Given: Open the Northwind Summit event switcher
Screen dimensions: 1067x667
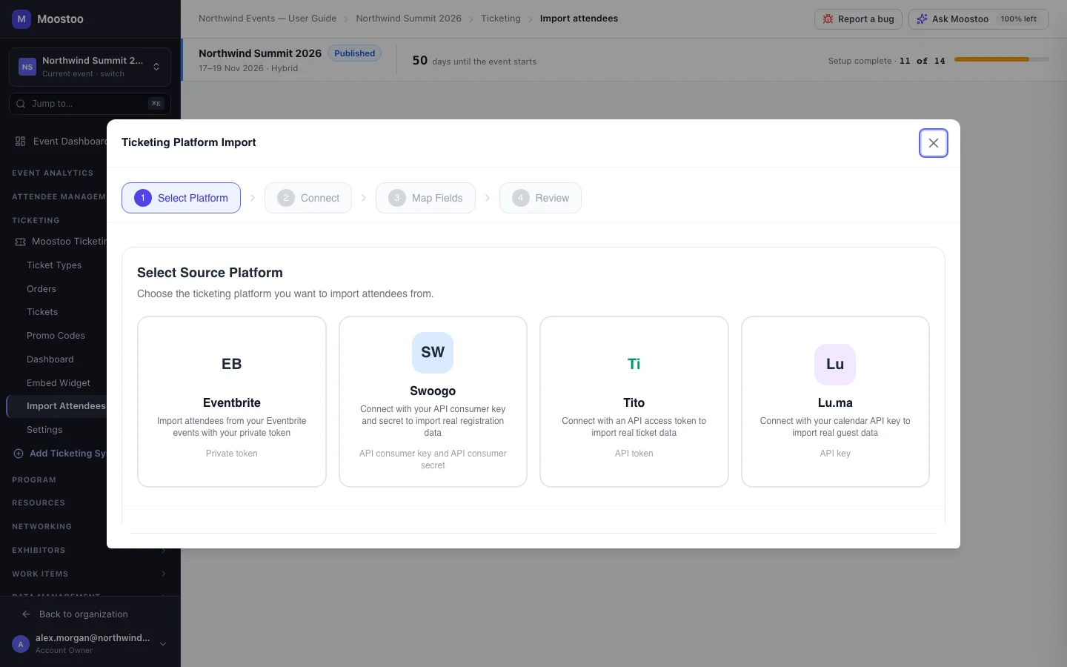Looking at the screenshot, I should click(x=90, y=67).
